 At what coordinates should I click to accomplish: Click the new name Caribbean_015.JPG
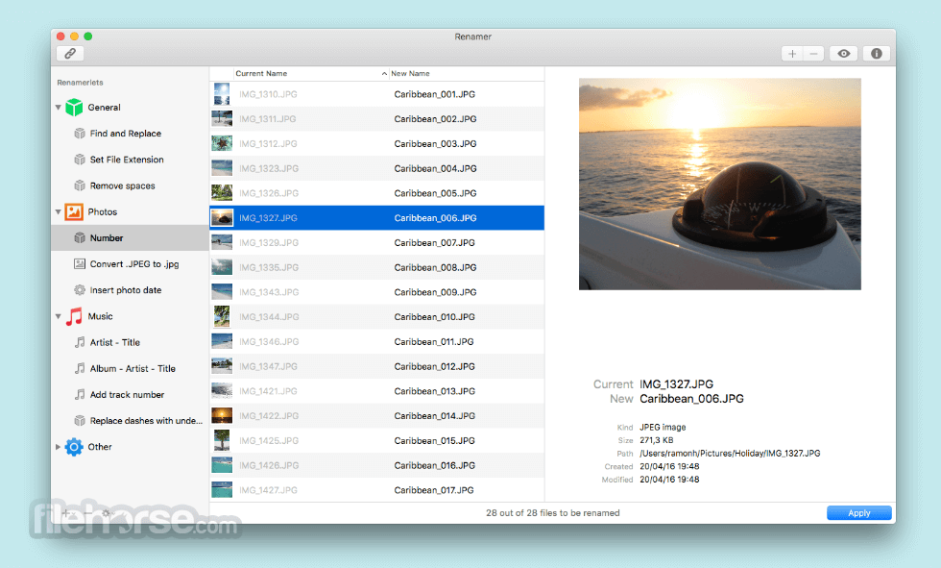click(x=434, y=441)
